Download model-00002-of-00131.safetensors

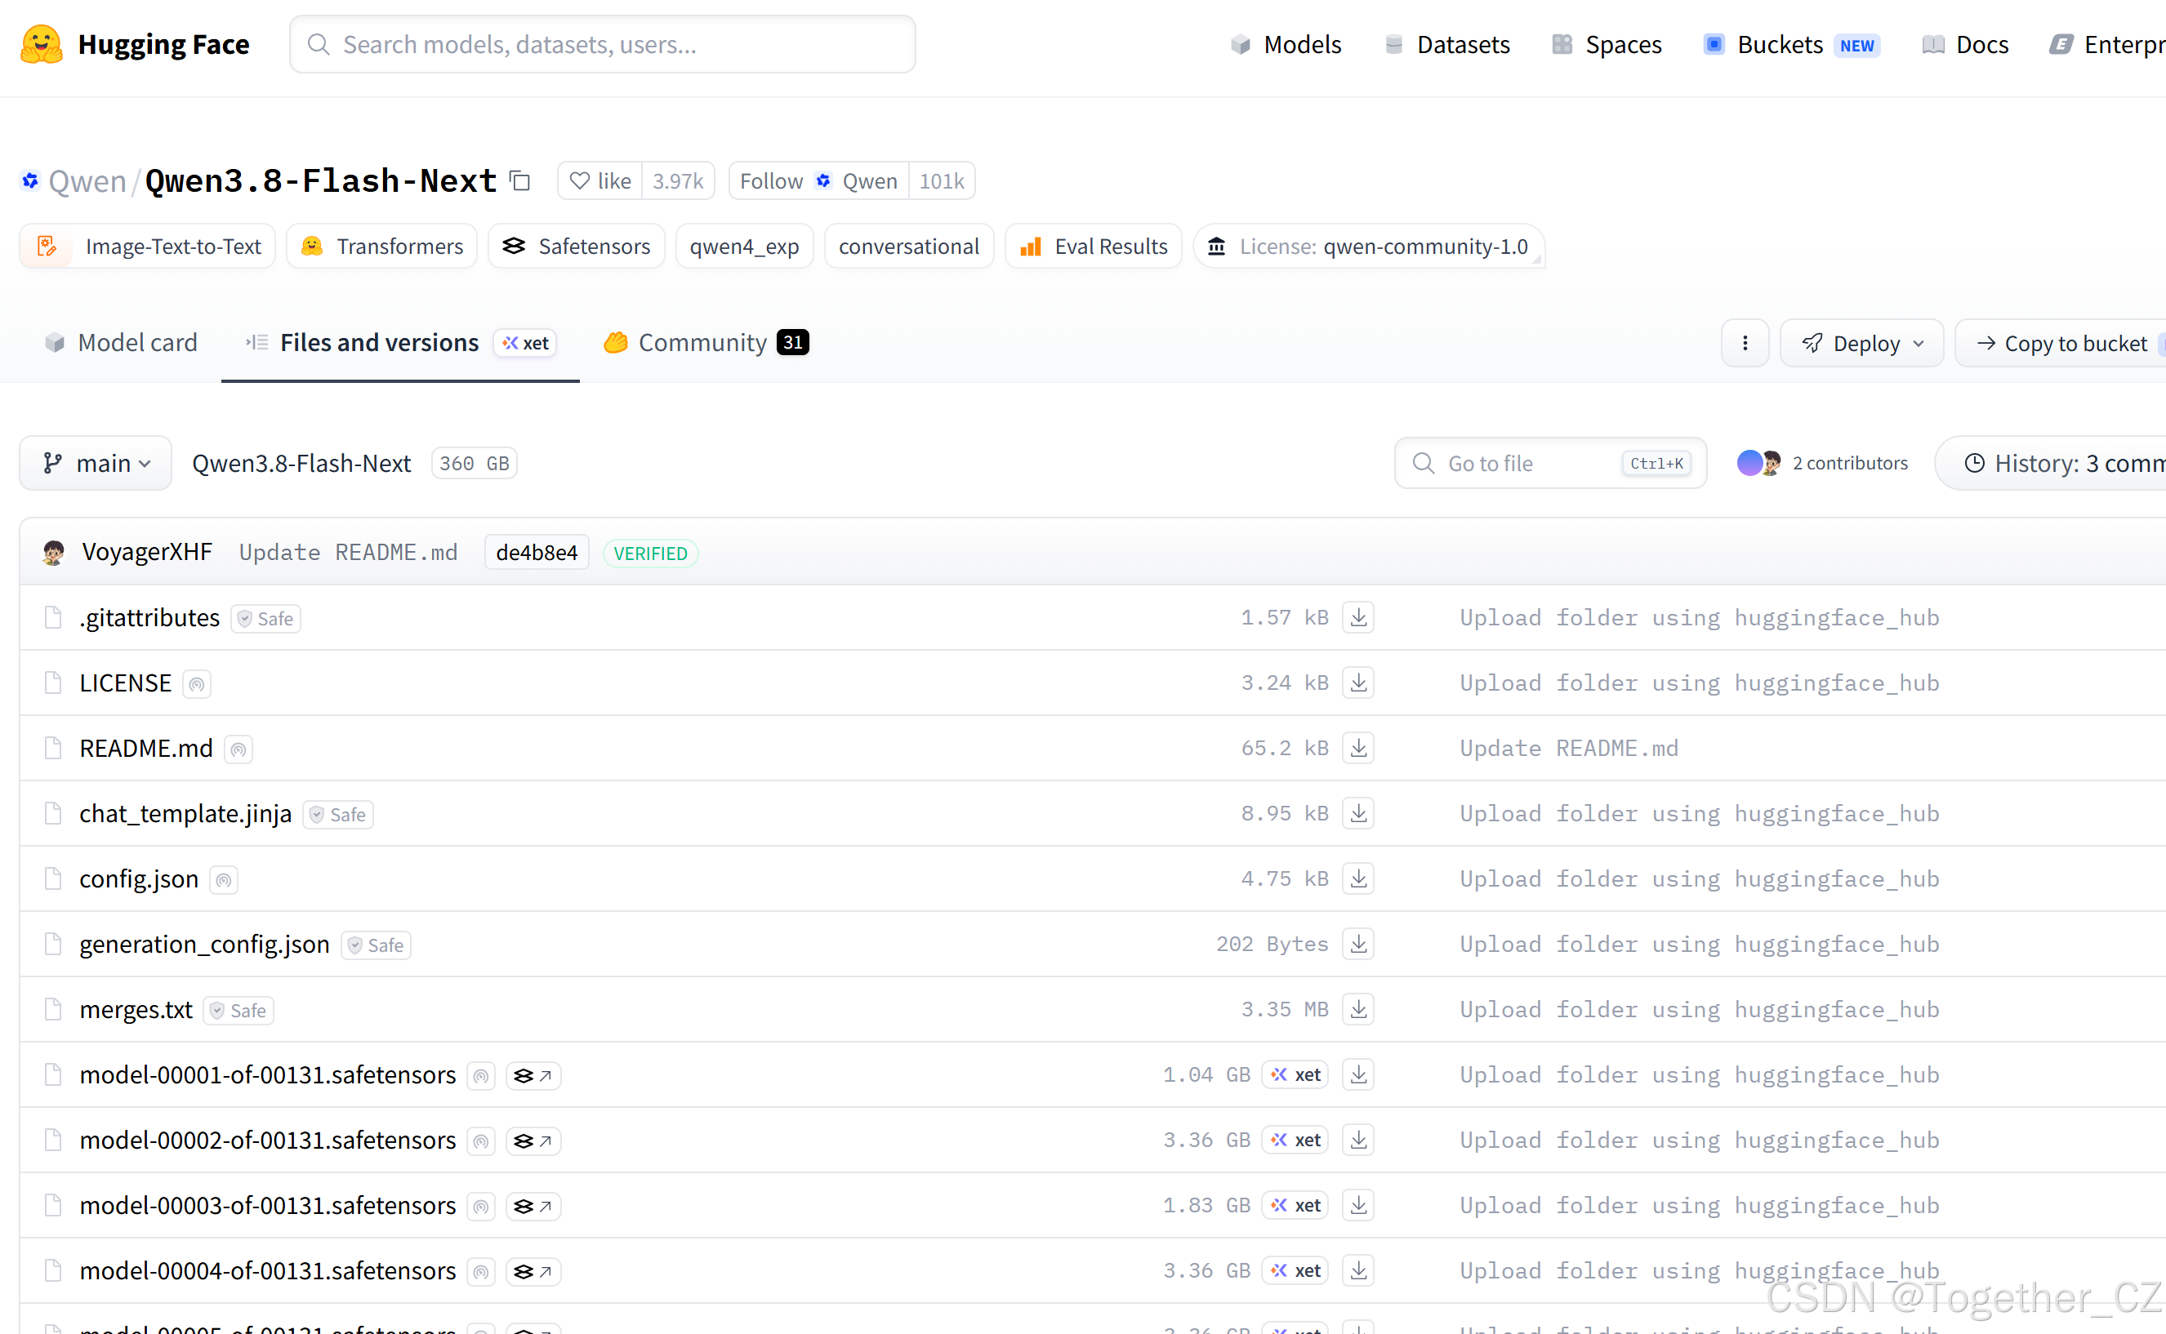[1358, 1140]
